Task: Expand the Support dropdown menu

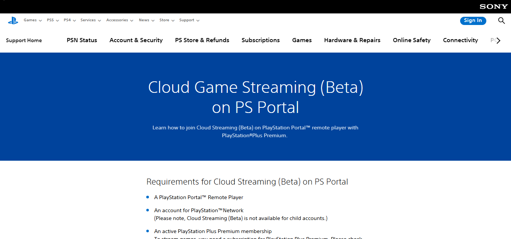Action: (x=189, y=20)
